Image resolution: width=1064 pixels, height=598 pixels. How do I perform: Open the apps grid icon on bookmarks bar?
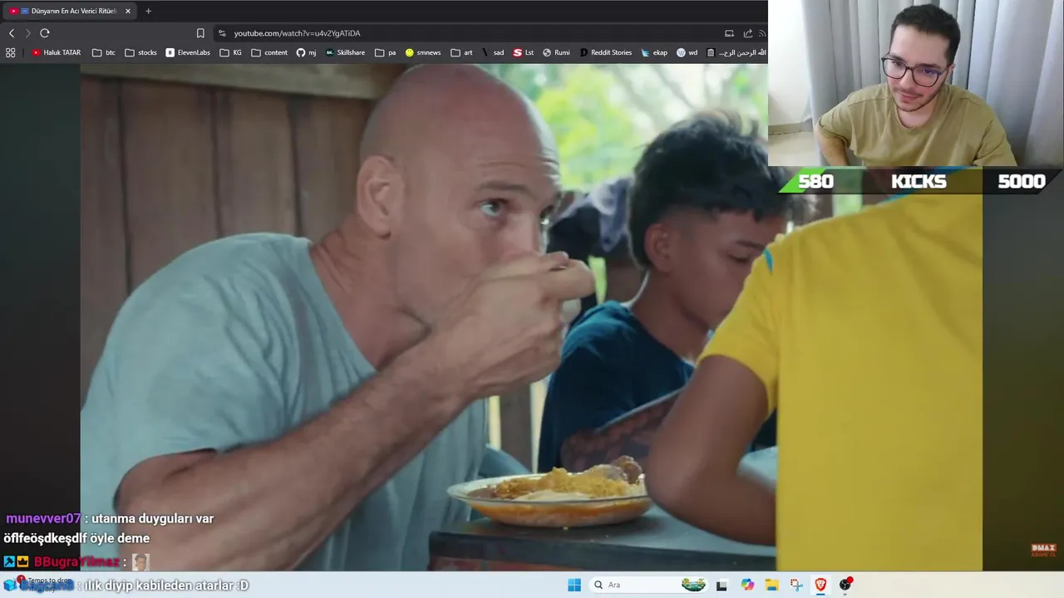pyautogui.click(x=11, y=52)
